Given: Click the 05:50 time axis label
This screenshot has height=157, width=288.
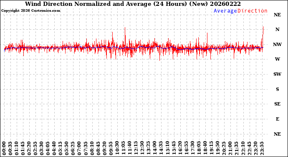Looking at the screenshot, I should pyautogui.click(x=67, y=148).
